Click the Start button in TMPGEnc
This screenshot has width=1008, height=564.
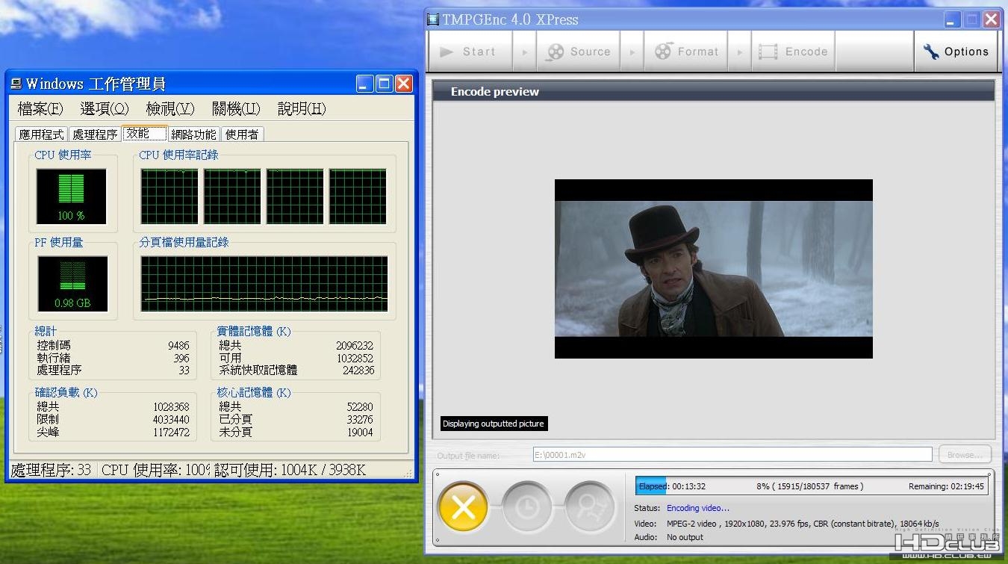470,52
